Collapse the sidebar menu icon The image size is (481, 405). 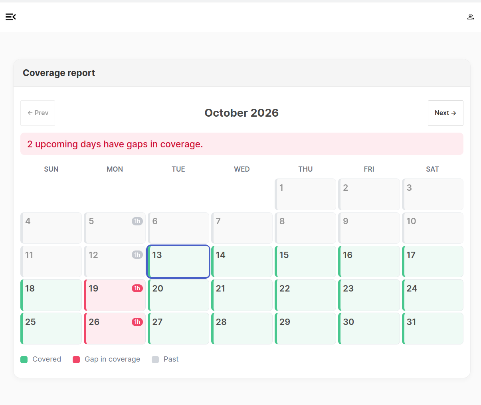[x=11, y=17]
